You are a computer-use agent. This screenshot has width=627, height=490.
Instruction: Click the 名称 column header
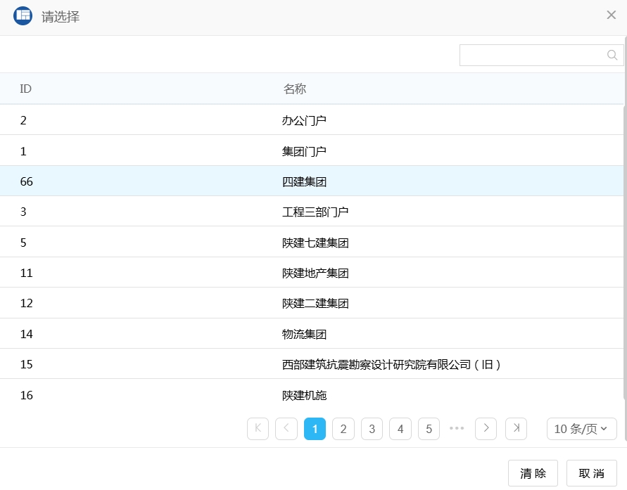point(294,89)
